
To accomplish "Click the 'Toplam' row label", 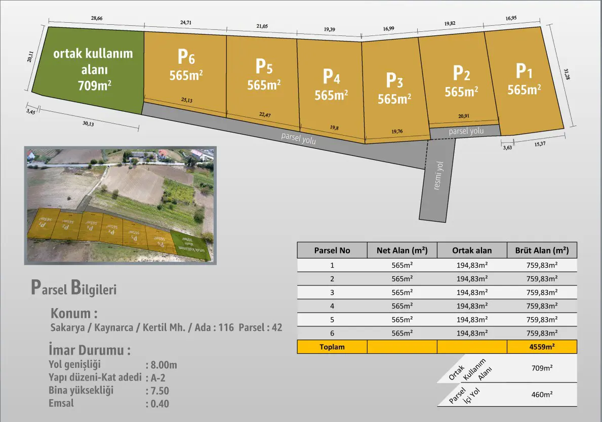I will pyautogui.click(x=332, y=347).
